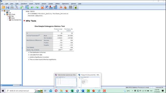The image size is (166, 93).
Task: Open the notification center icon
Action: point(163,91)
